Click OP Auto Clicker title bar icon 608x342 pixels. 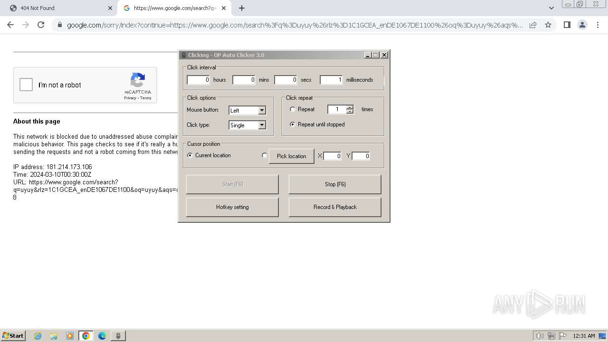184,55
